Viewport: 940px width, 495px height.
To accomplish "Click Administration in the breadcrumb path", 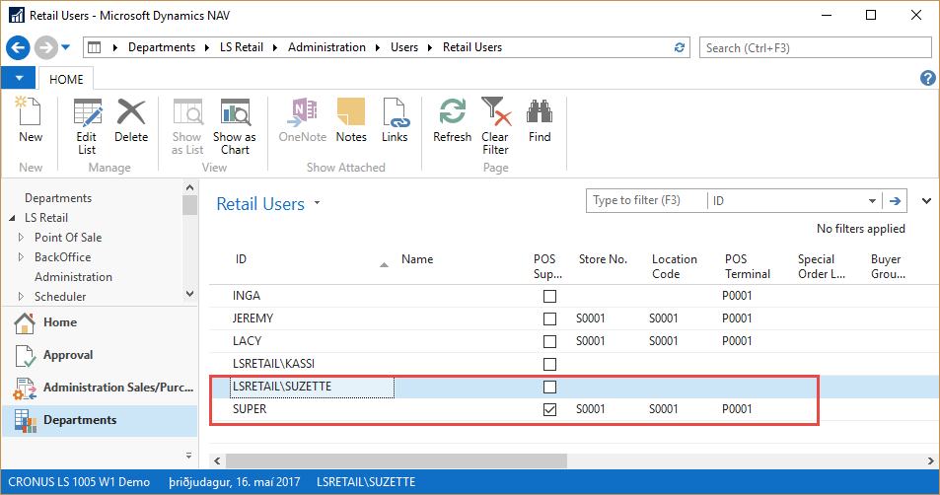I will pyautogui.click(x=326, y=47).
